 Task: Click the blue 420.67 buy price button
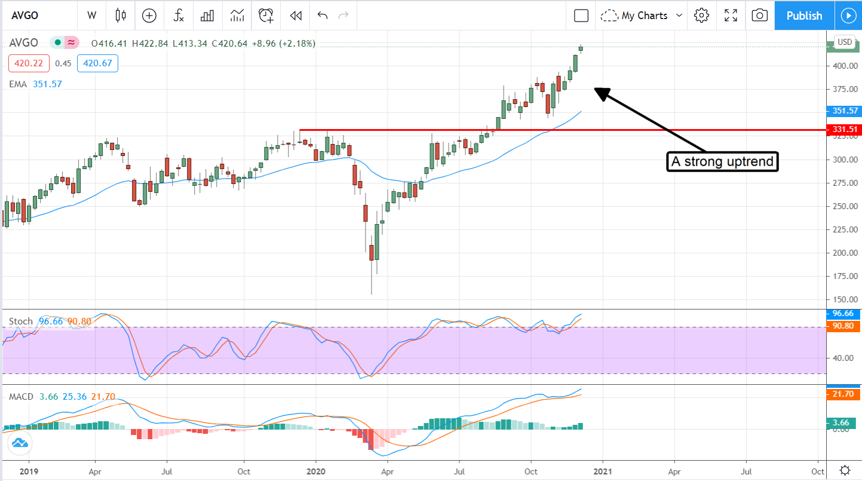[x=97, y=63]
